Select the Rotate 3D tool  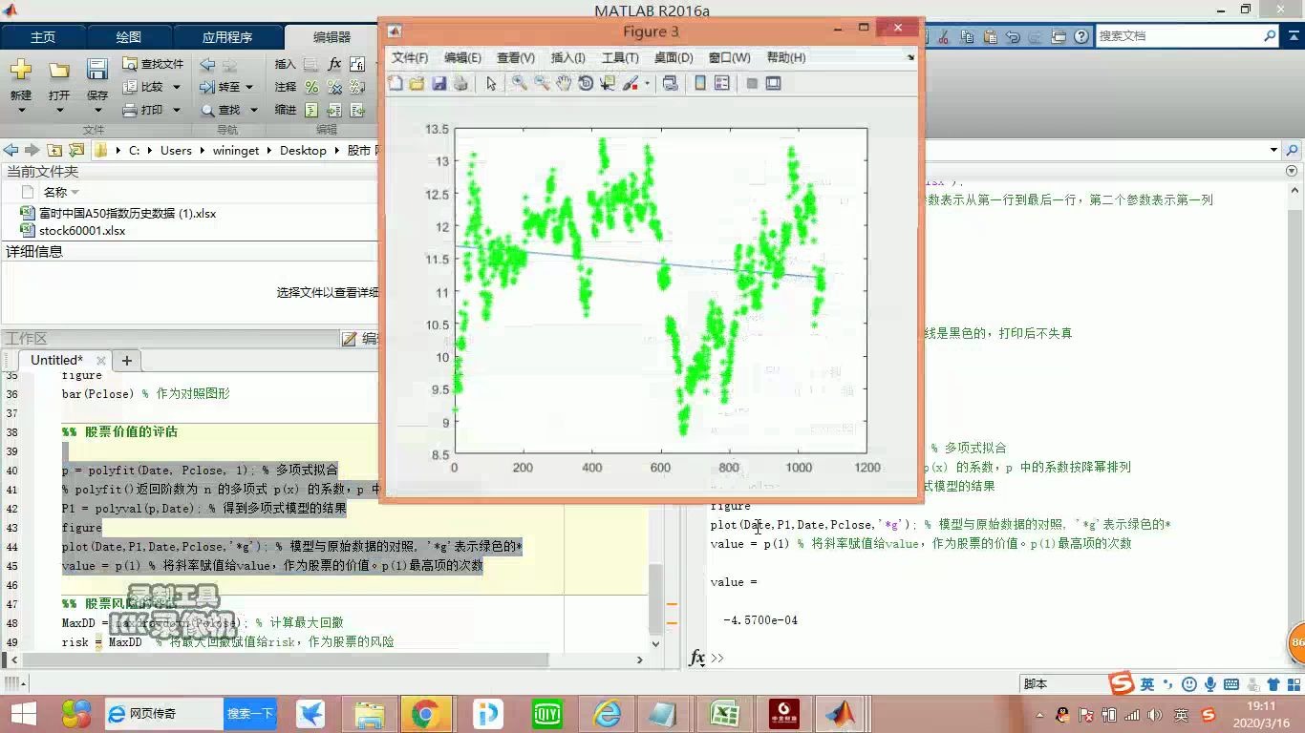click(586, 83)
